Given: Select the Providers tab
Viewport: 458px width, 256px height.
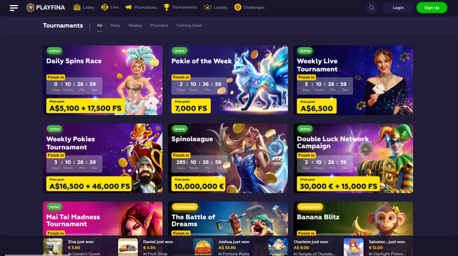Looking at the screenshot, I should pyautogui.click(x=159, y=25).
